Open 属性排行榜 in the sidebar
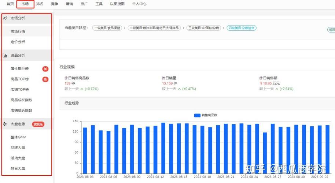The height and width of the screenshot is (183, 335). pos(20,68)
